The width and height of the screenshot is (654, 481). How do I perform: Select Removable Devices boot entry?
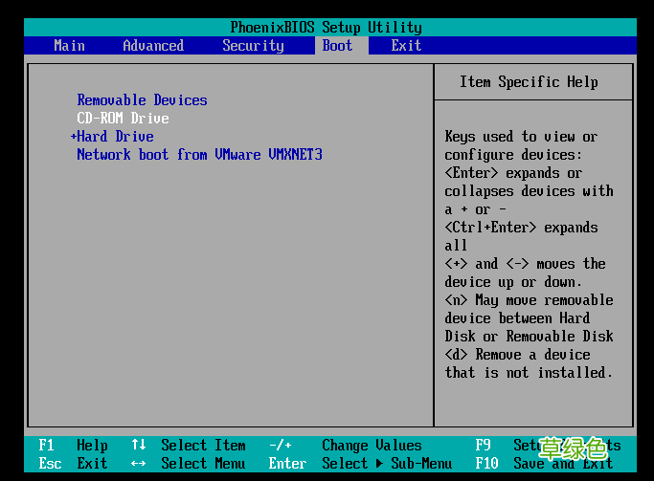click(x=143, y=100)
